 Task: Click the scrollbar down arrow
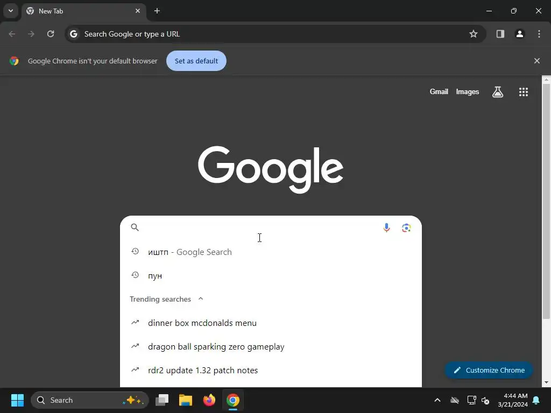pyautogui.click(x=546, y=382)
